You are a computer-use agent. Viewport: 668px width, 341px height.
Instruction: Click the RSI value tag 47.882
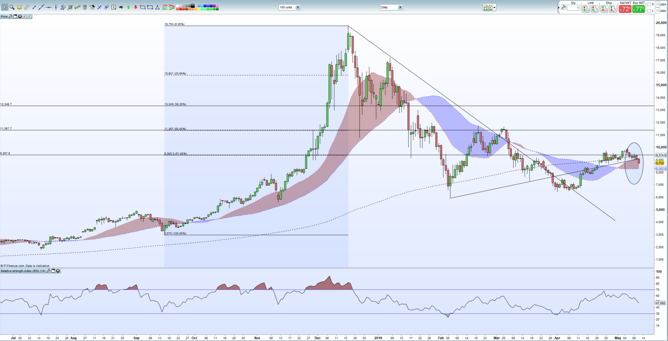[x=661, y=303]
